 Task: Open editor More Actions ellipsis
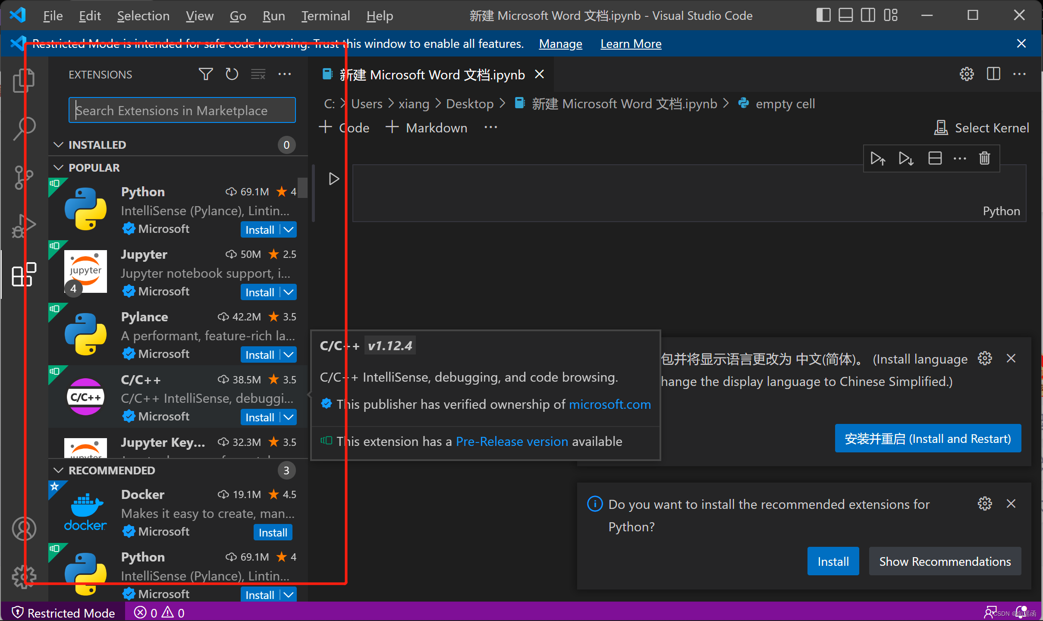[x=1020, y=74]
